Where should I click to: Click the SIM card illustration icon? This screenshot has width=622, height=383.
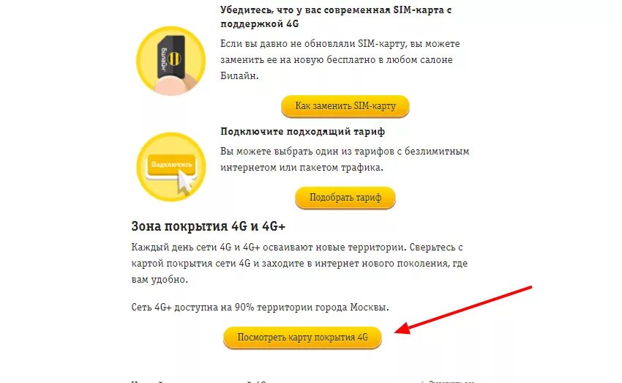pyautogui.click(x=171, y=61)
